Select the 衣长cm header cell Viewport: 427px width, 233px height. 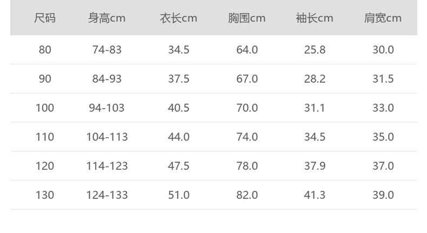pyautogui.click(x=178, y=18)
